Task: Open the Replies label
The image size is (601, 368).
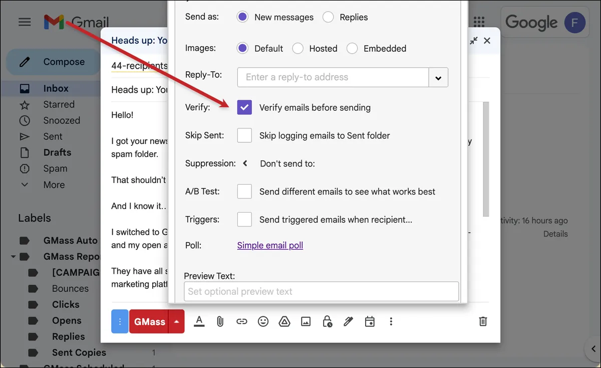Action: click(x=68, y=336)
